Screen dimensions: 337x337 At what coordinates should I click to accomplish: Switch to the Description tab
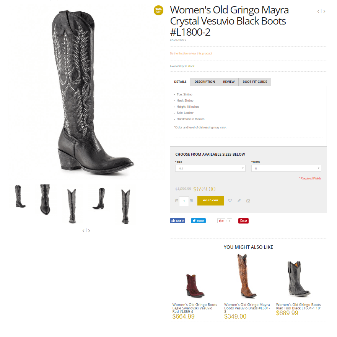(205, 82)
